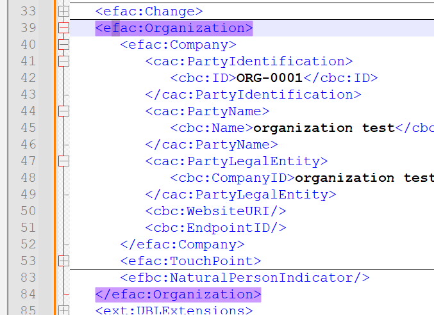Screen dimensions: 434x315
Task: Collapse the cac:PartyLegalEntity fold
Action: tap(63, 161)
